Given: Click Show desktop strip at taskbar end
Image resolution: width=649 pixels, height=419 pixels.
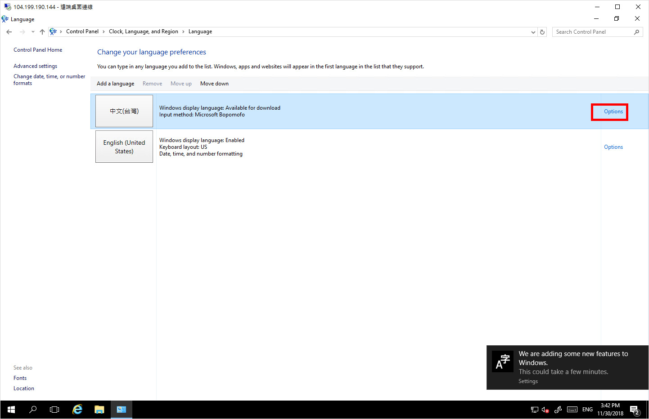Looking at the screenshot, I should (x=647, y=410).
